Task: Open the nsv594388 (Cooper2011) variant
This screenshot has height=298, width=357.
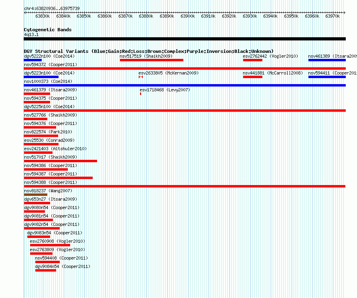Action: click(x=51, y=182)
